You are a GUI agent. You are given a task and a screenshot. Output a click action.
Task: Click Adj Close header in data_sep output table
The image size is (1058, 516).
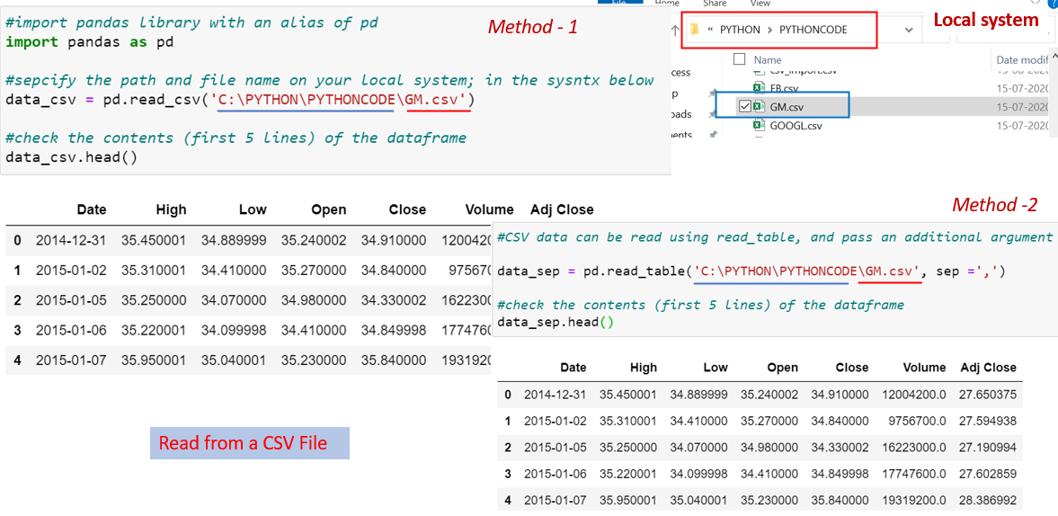(988, 368)
